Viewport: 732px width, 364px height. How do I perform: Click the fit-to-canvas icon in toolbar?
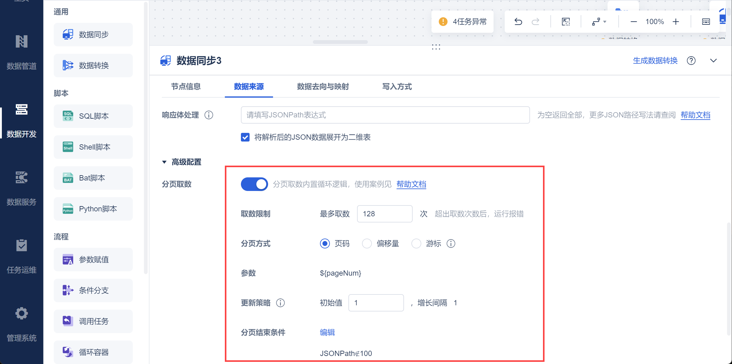click(566, 22)
